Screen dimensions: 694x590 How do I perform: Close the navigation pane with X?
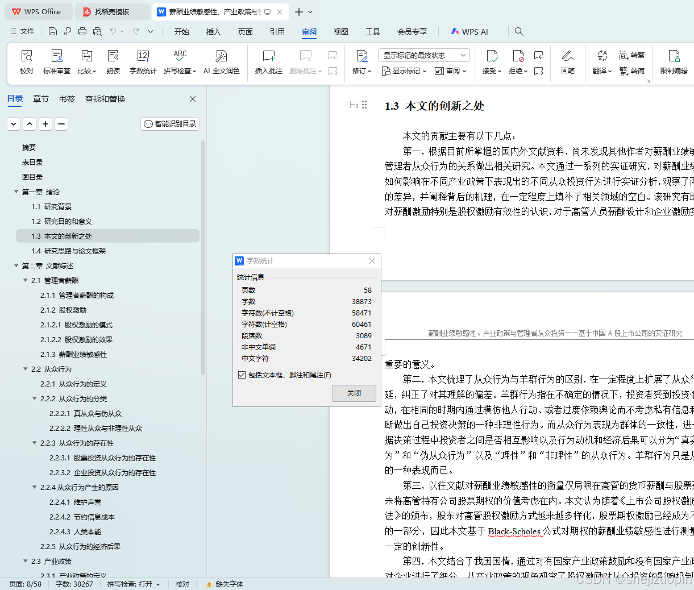(x=193, y=99)
